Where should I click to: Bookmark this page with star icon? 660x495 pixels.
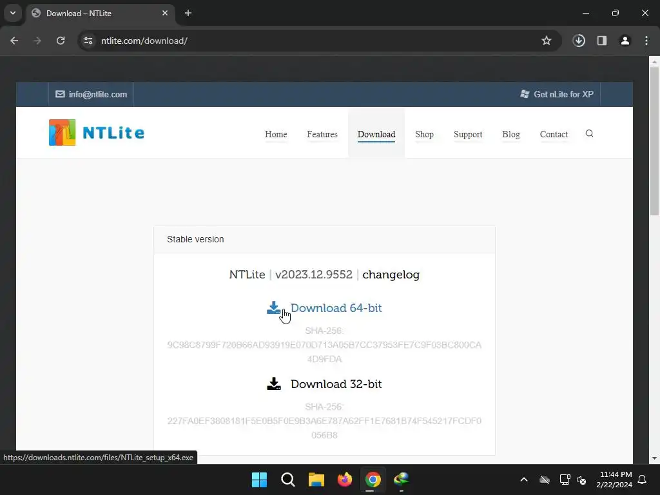[547, 41]
